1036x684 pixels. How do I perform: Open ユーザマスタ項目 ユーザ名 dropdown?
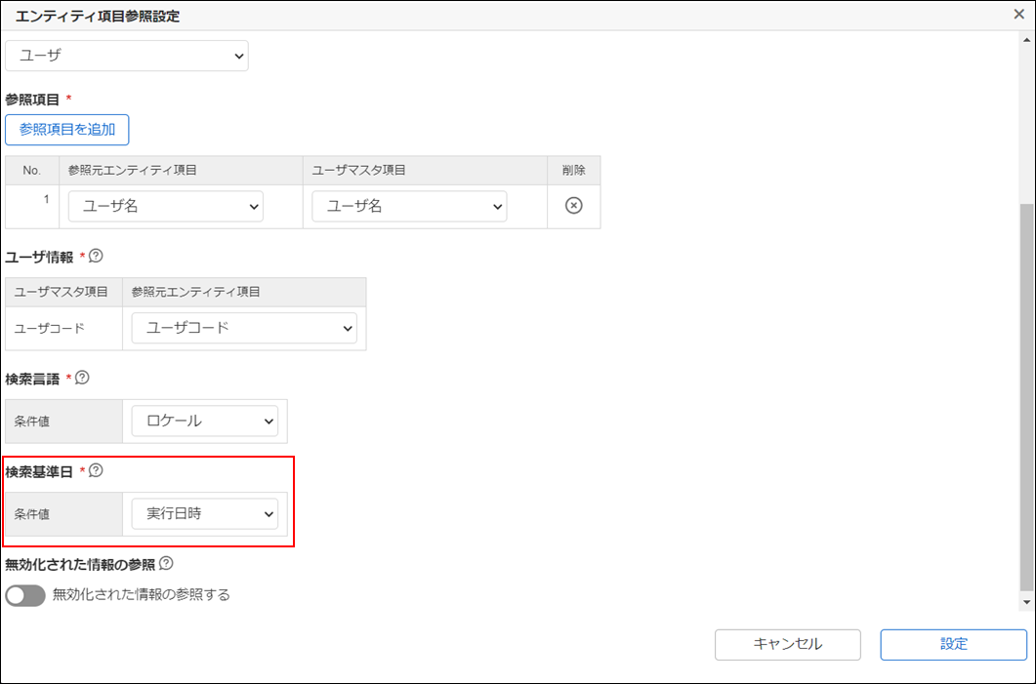pyautogui.click(x=410, y=207)
